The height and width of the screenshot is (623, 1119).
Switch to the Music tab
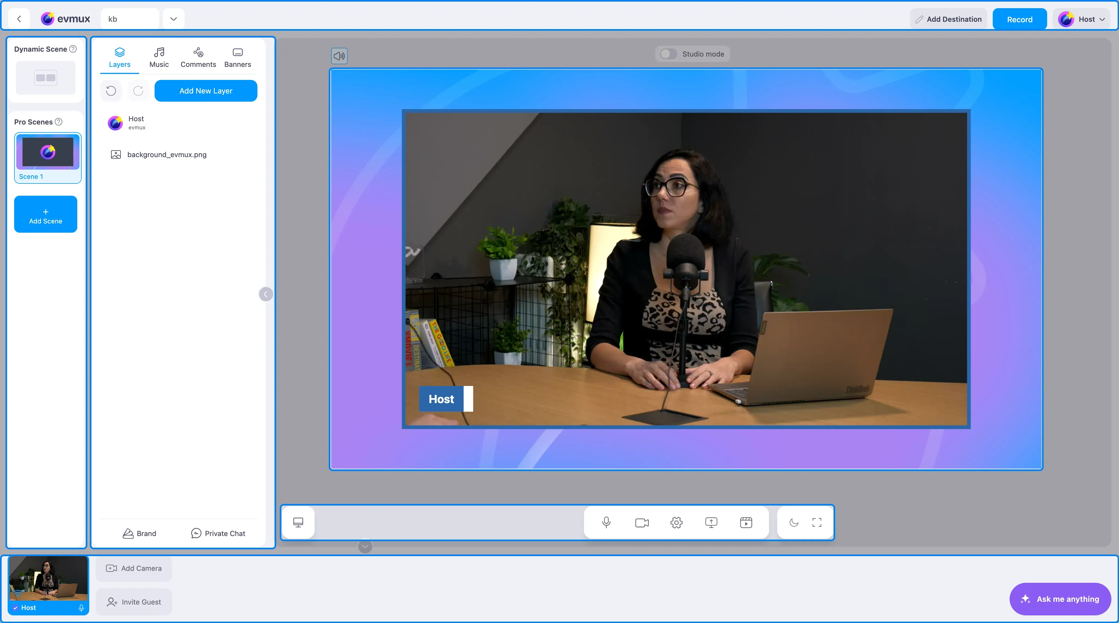click(159, 58)
